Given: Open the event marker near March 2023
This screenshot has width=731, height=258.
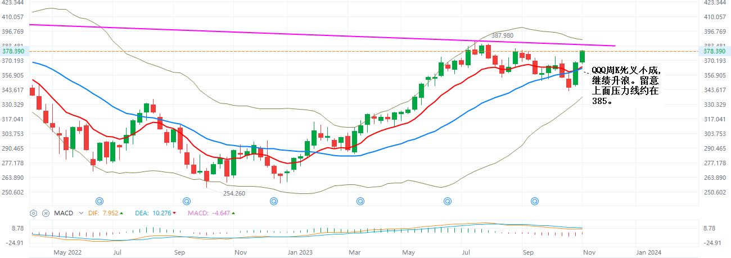Looking at the screenshot, I should (360, 200).
